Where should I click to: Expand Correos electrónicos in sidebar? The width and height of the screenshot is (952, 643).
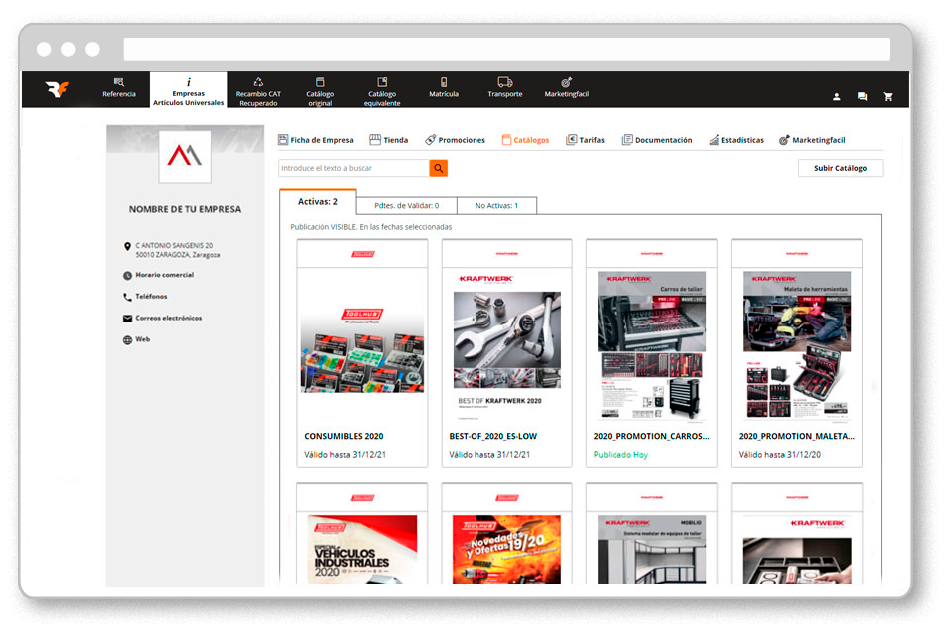coord(168,319)
